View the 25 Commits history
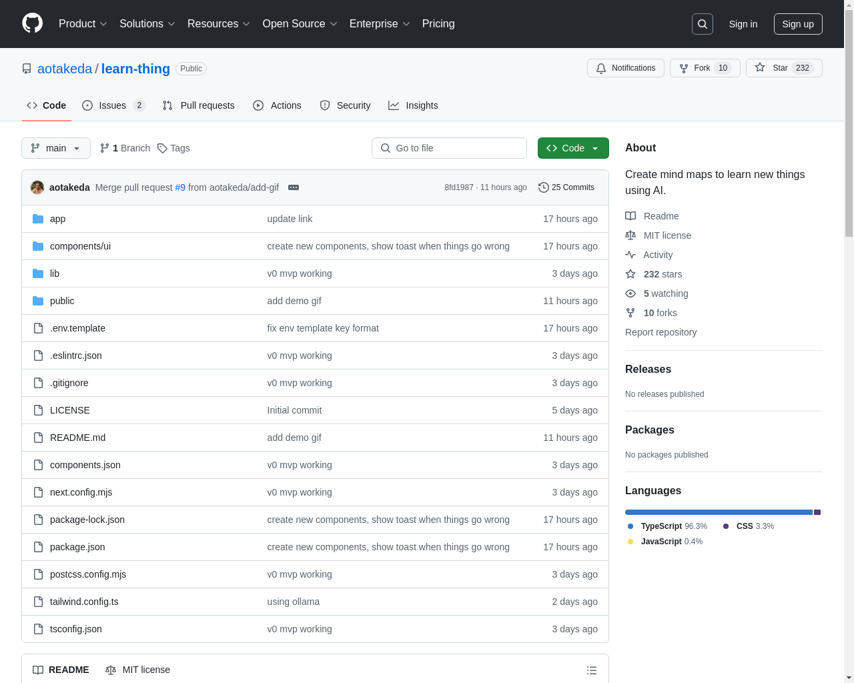Viewport: 854px width, 683px height. (566, 187)
